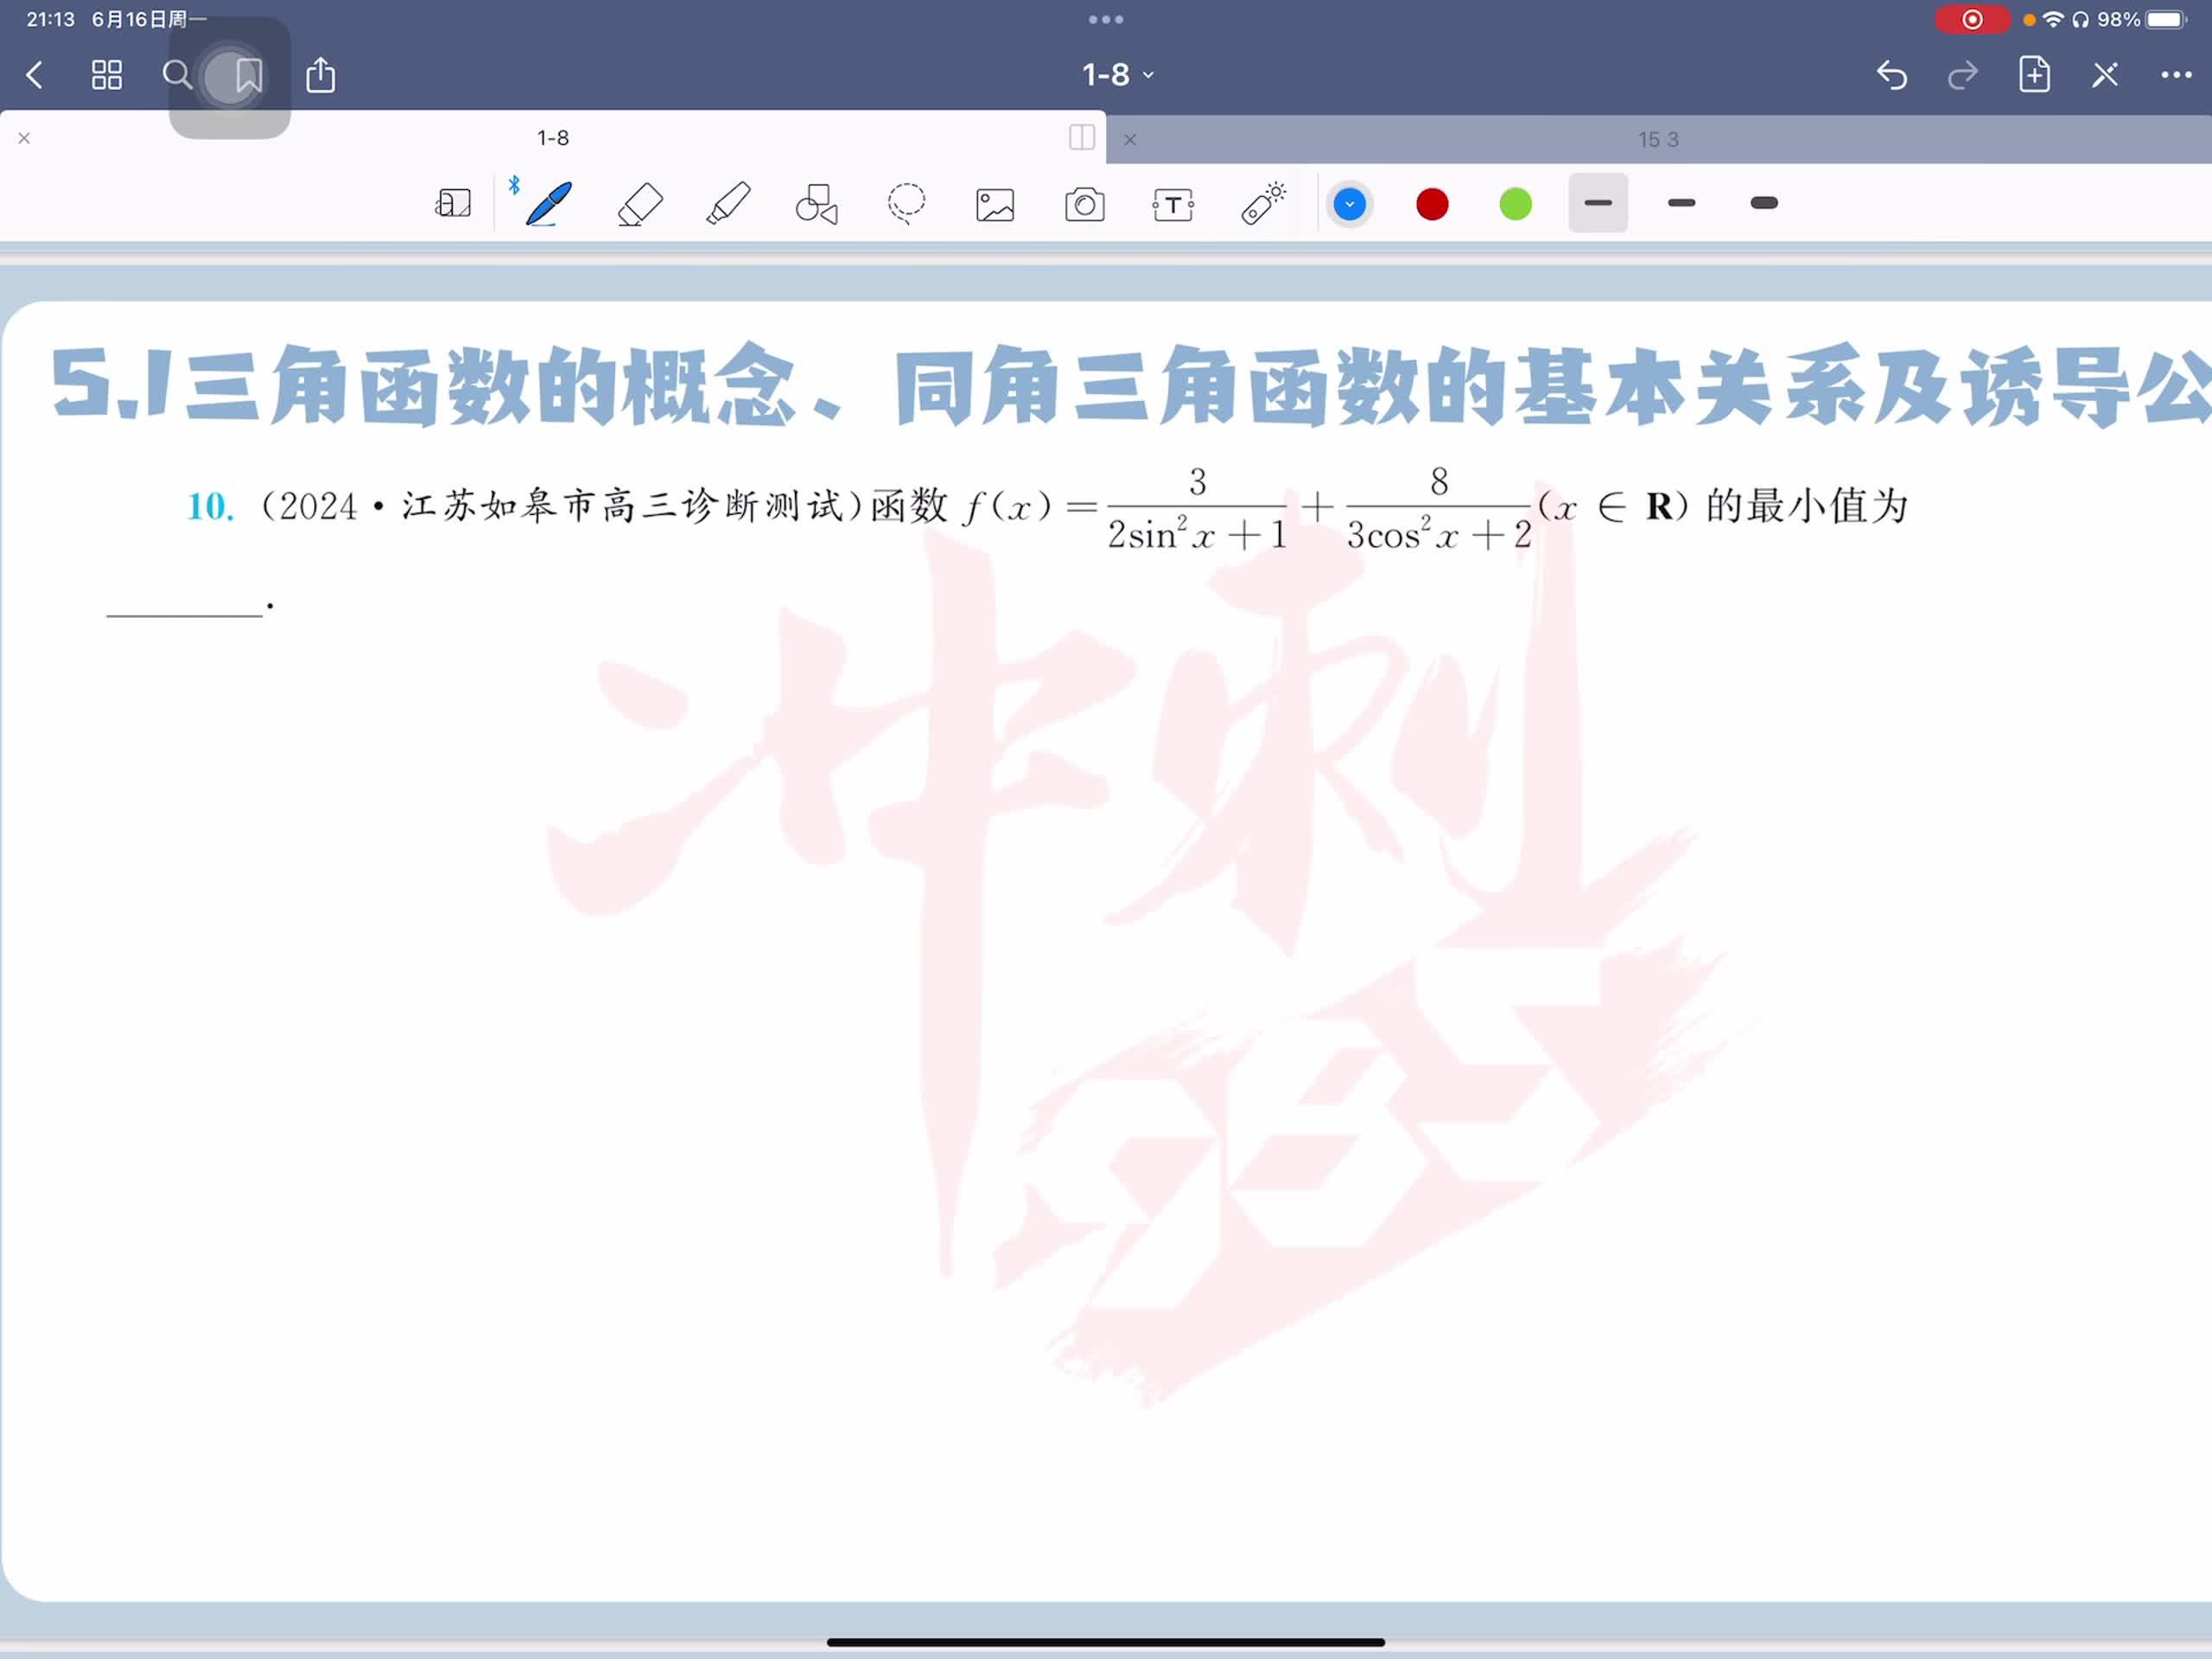Image resolution: width=2212 pixels, height=1659 pixels.
Task: Expand the 1-8 document title dropdown
Action: click(x=1118, y=75)
